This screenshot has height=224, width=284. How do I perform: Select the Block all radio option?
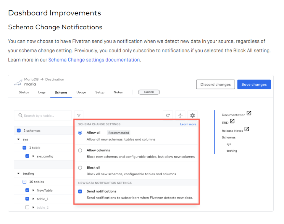click(x=80, y=168)
